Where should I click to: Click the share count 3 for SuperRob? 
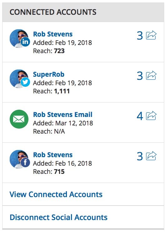pos(140,76)
